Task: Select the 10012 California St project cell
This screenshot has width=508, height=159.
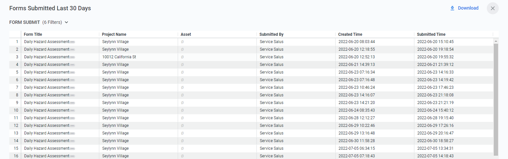Action: tap(119, 57)
